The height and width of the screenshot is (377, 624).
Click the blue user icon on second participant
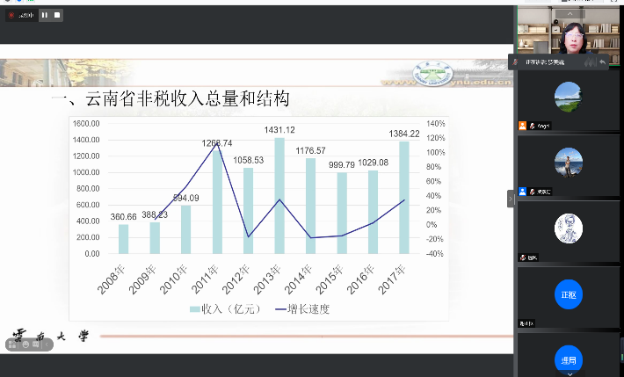522,192
